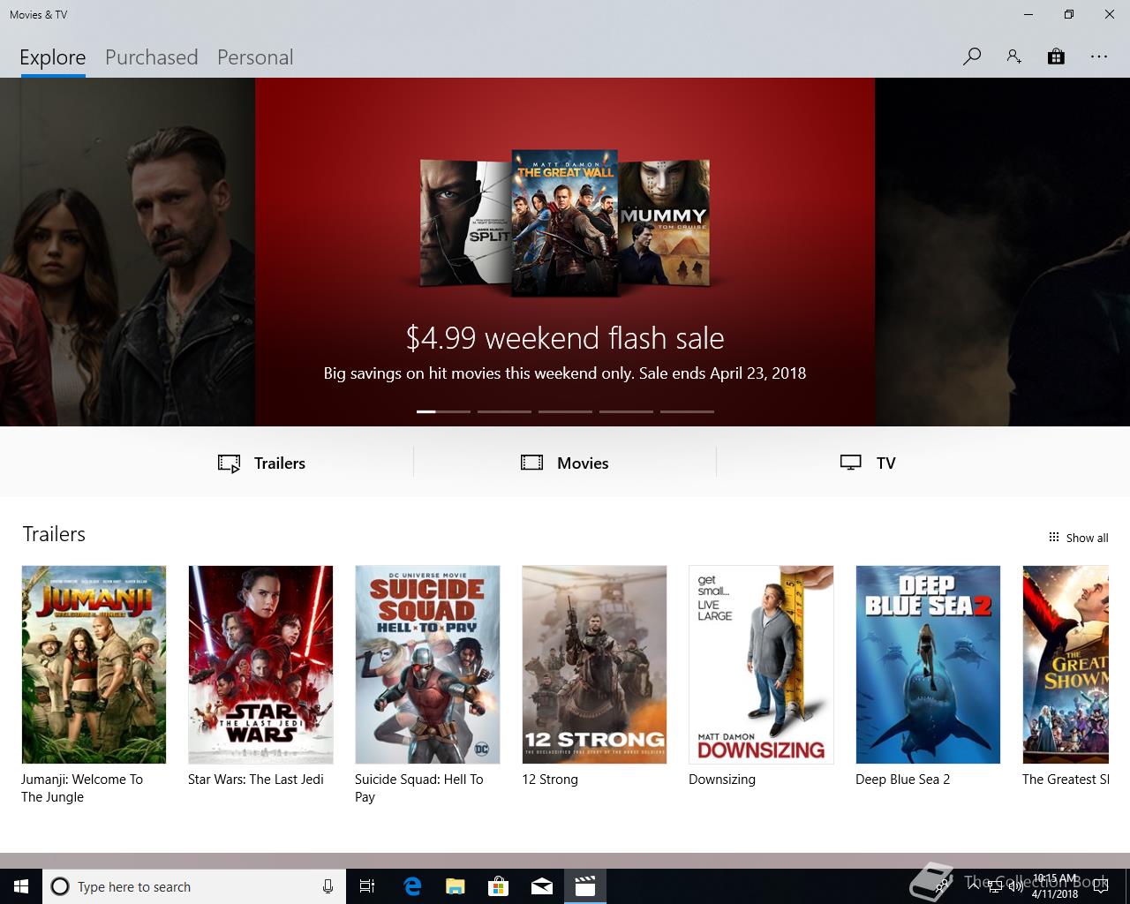Go to the TV category
Viewport: 1130px width, 904px height.
point(868,463)
